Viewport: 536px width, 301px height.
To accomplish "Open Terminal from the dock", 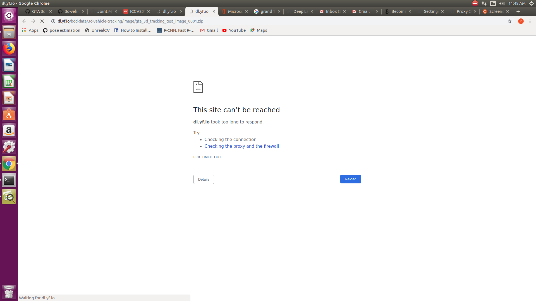I will point(9,181).
